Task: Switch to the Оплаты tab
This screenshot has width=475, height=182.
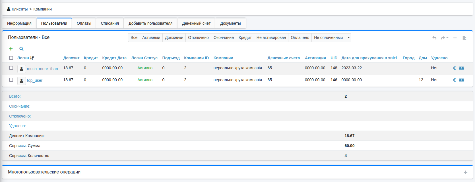Action: 84,23
